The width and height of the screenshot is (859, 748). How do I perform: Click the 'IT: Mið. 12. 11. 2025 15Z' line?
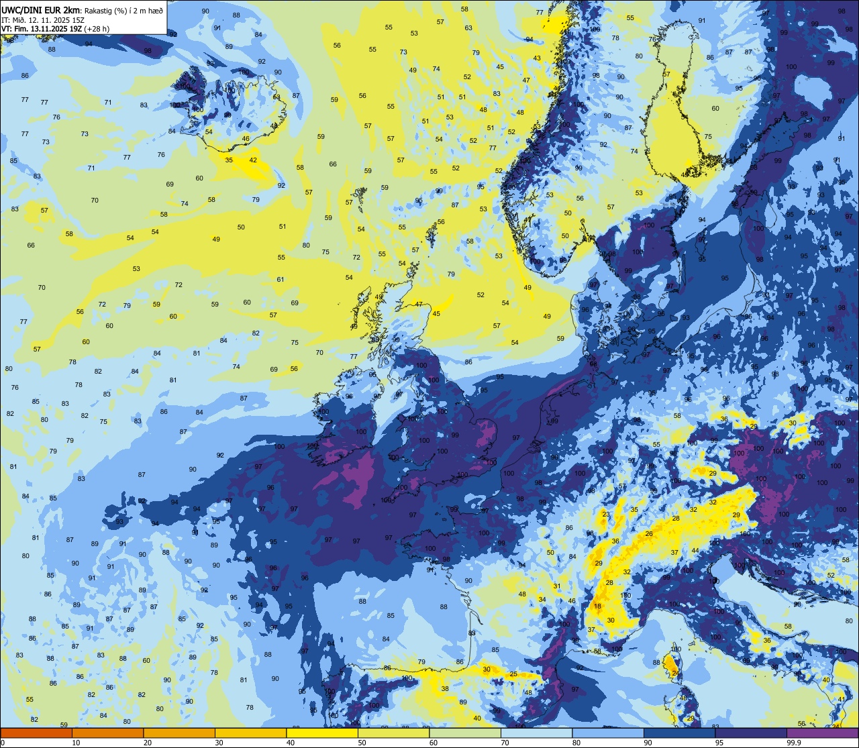pyautogui.click(x=44, y=19)
